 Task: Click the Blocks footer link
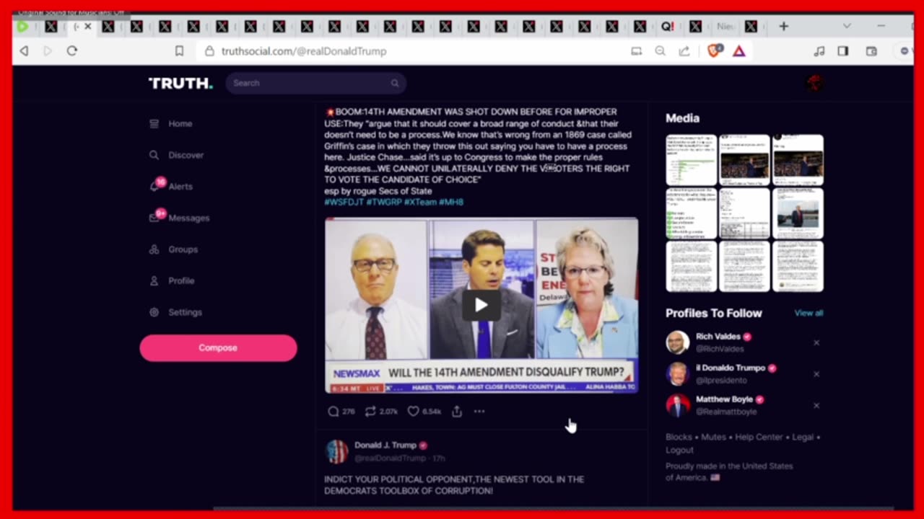click(679, 437)
